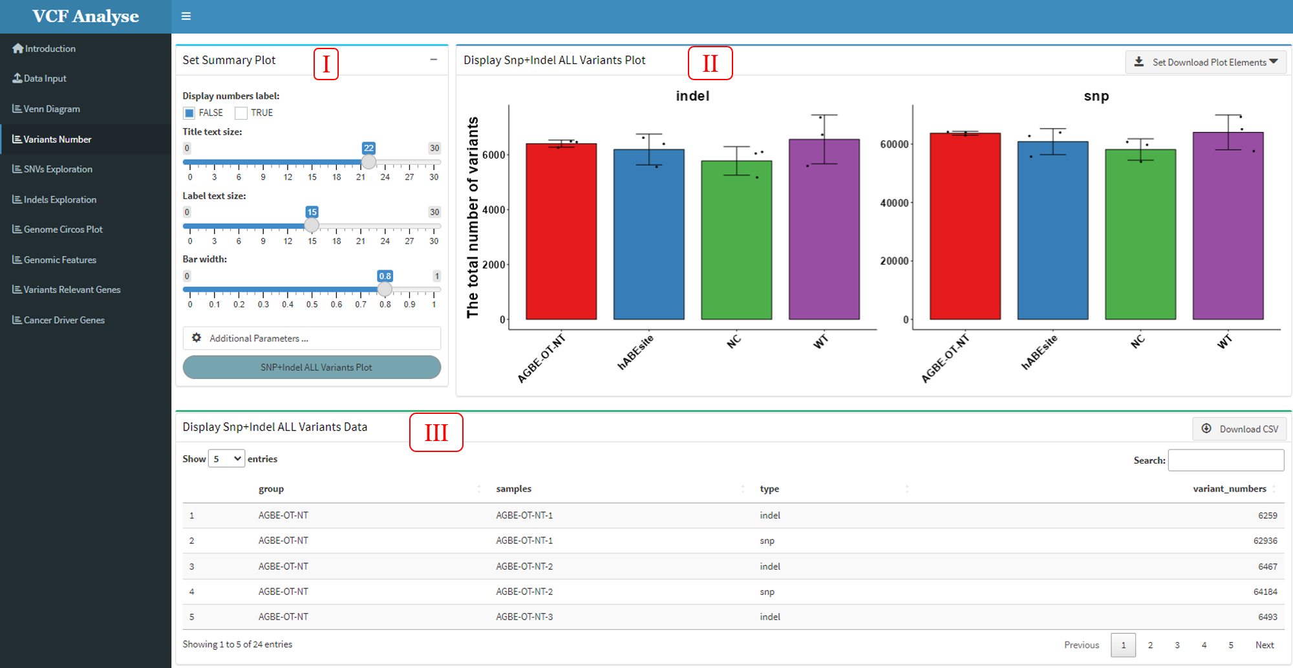Open the Genome Circos Plot menu item
This screenshot has height=668, width=1293.
click(85, 229)
